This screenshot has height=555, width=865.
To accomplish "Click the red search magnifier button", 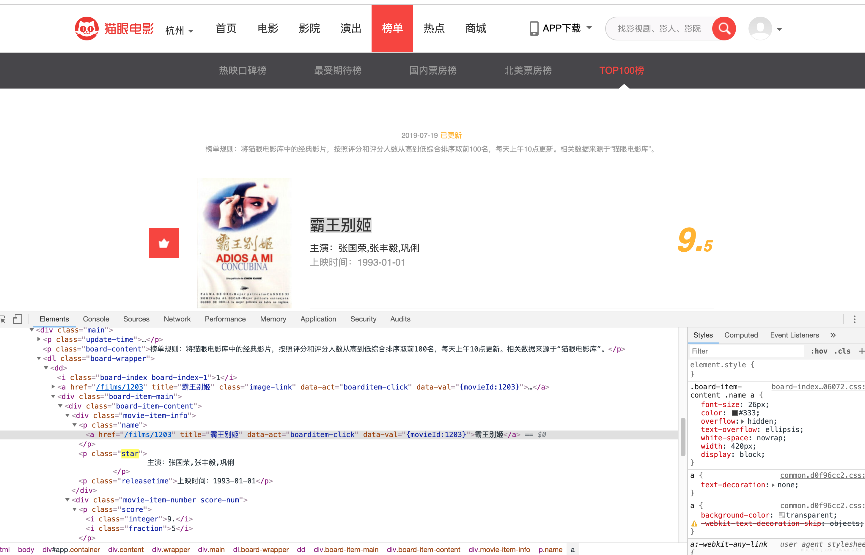I will pyautogui.click(x=724, y=29).
